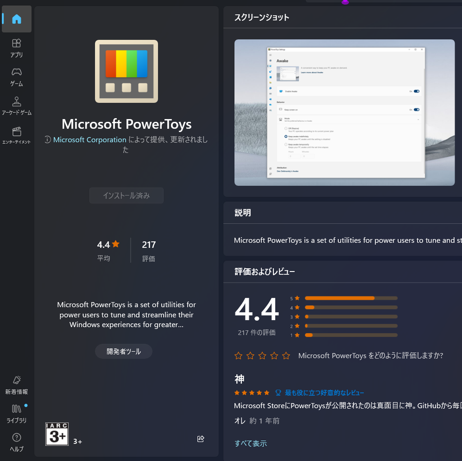Image resolution: width=462 pixels, height=461 pixels.
Task: Click the short app description under ratings
Action: pos(126,314)
